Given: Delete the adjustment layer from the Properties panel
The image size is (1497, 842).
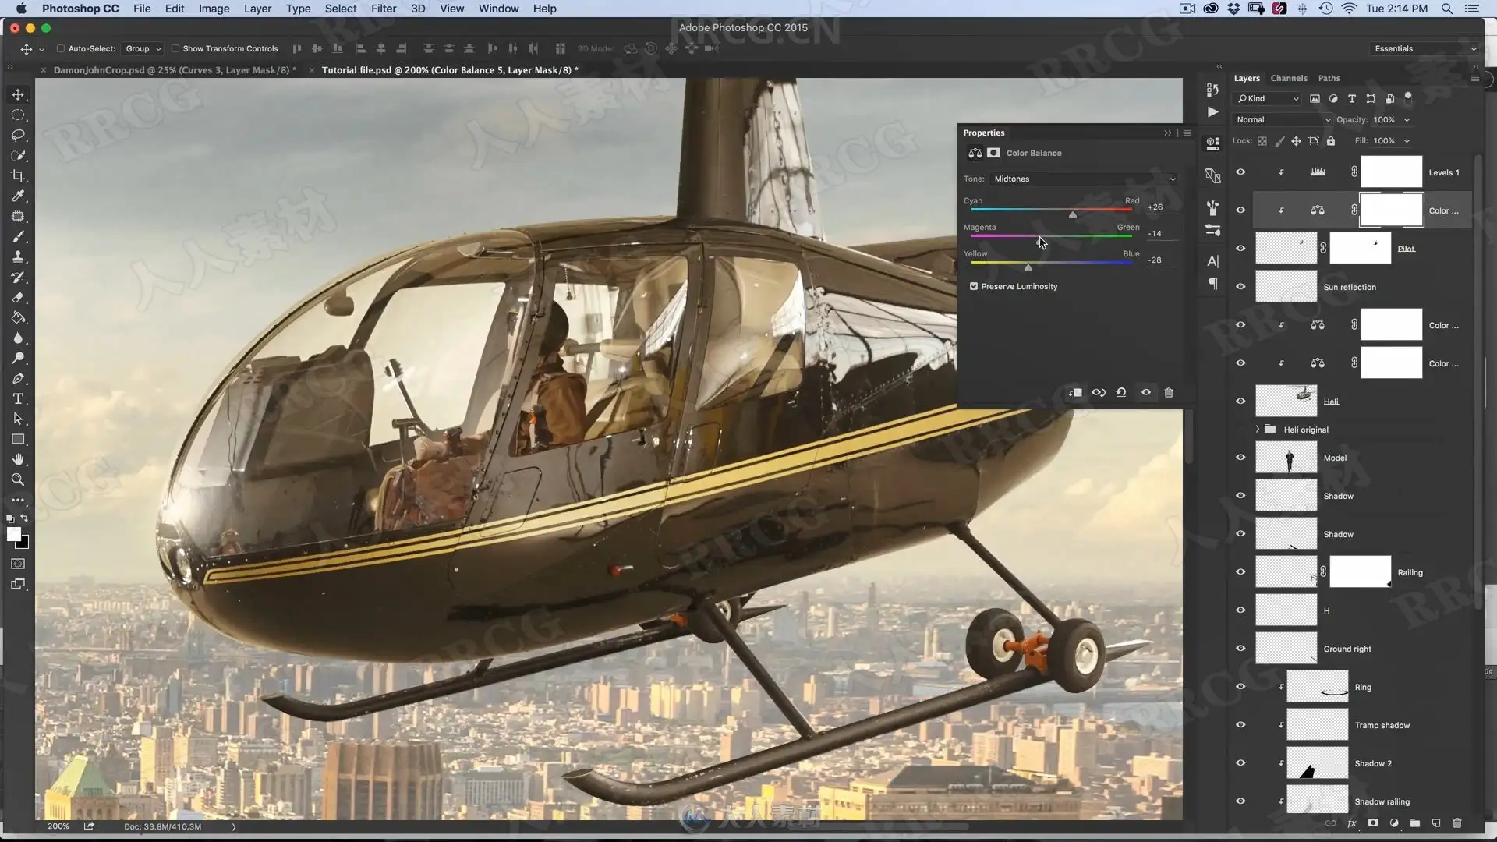Looking at the screenshot, I should [x=1168, y=393].
